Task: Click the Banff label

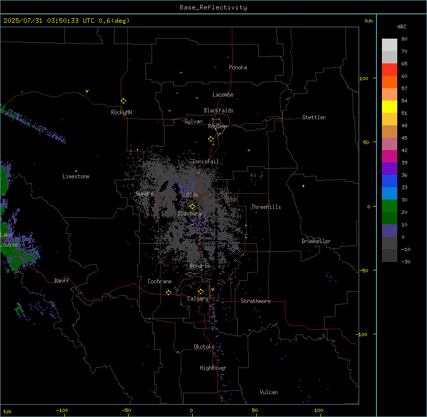Action: [61, 281]
